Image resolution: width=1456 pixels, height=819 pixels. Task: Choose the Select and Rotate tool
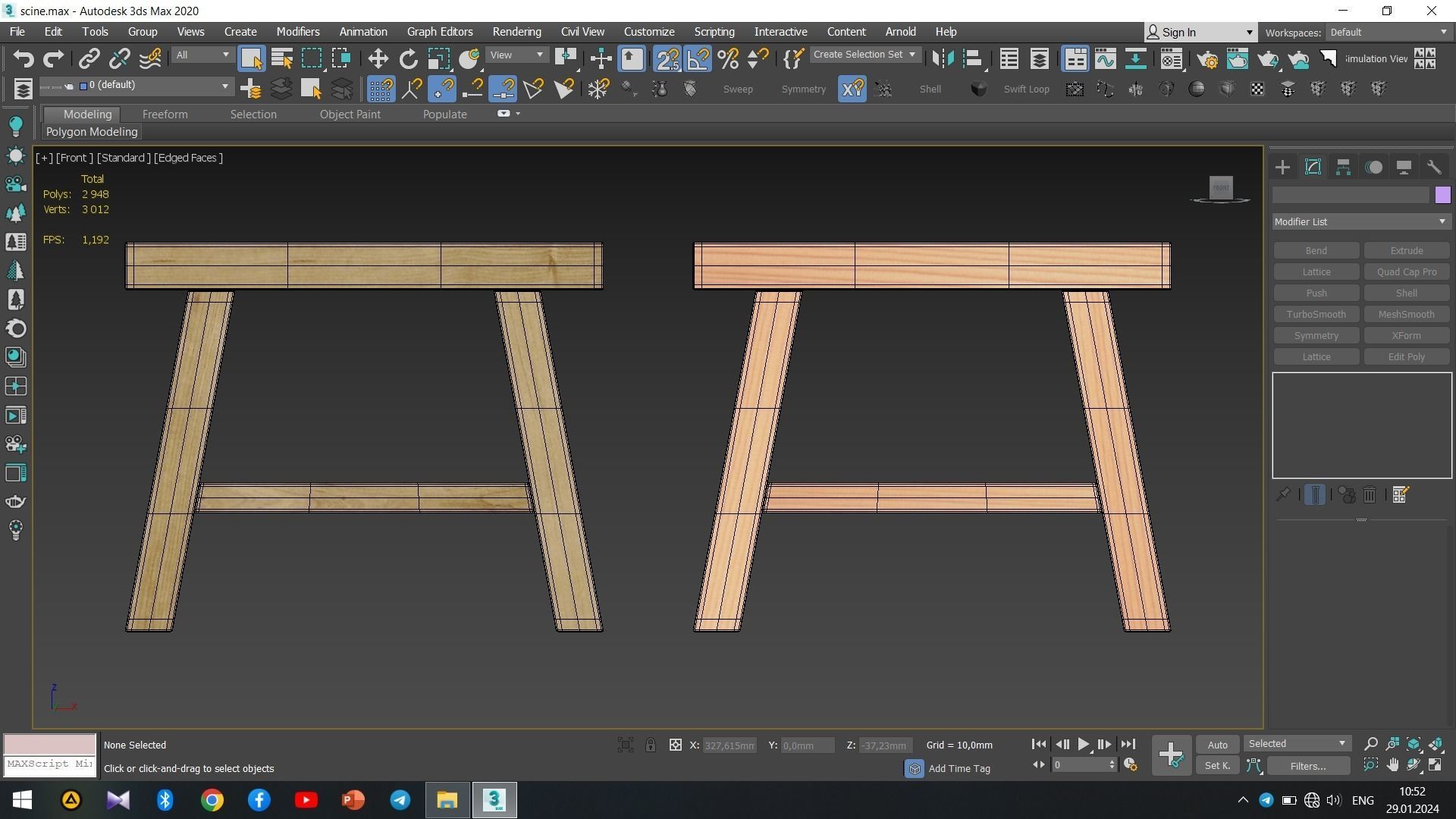click(x=408, y=58)
